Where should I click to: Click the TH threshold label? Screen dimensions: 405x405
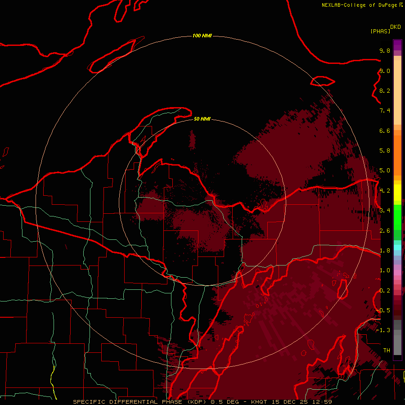[387, 351]
